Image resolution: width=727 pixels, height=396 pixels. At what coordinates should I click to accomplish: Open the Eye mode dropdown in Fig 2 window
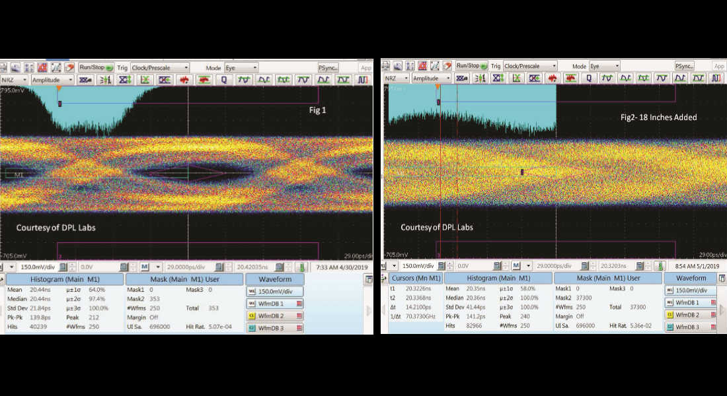(x=604, y=66)
